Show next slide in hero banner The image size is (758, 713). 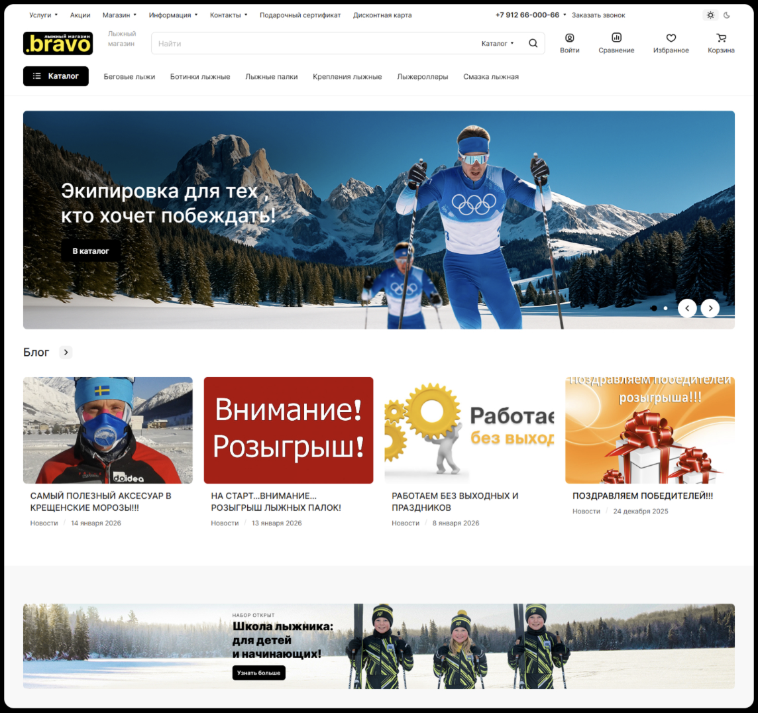click(710, 308)
